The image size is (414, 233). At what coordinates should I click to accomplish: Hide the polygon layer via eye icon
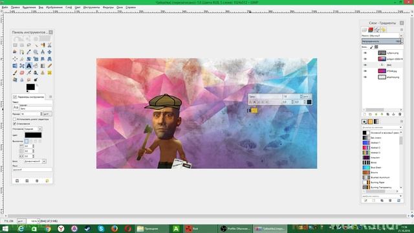click(365, 59)
